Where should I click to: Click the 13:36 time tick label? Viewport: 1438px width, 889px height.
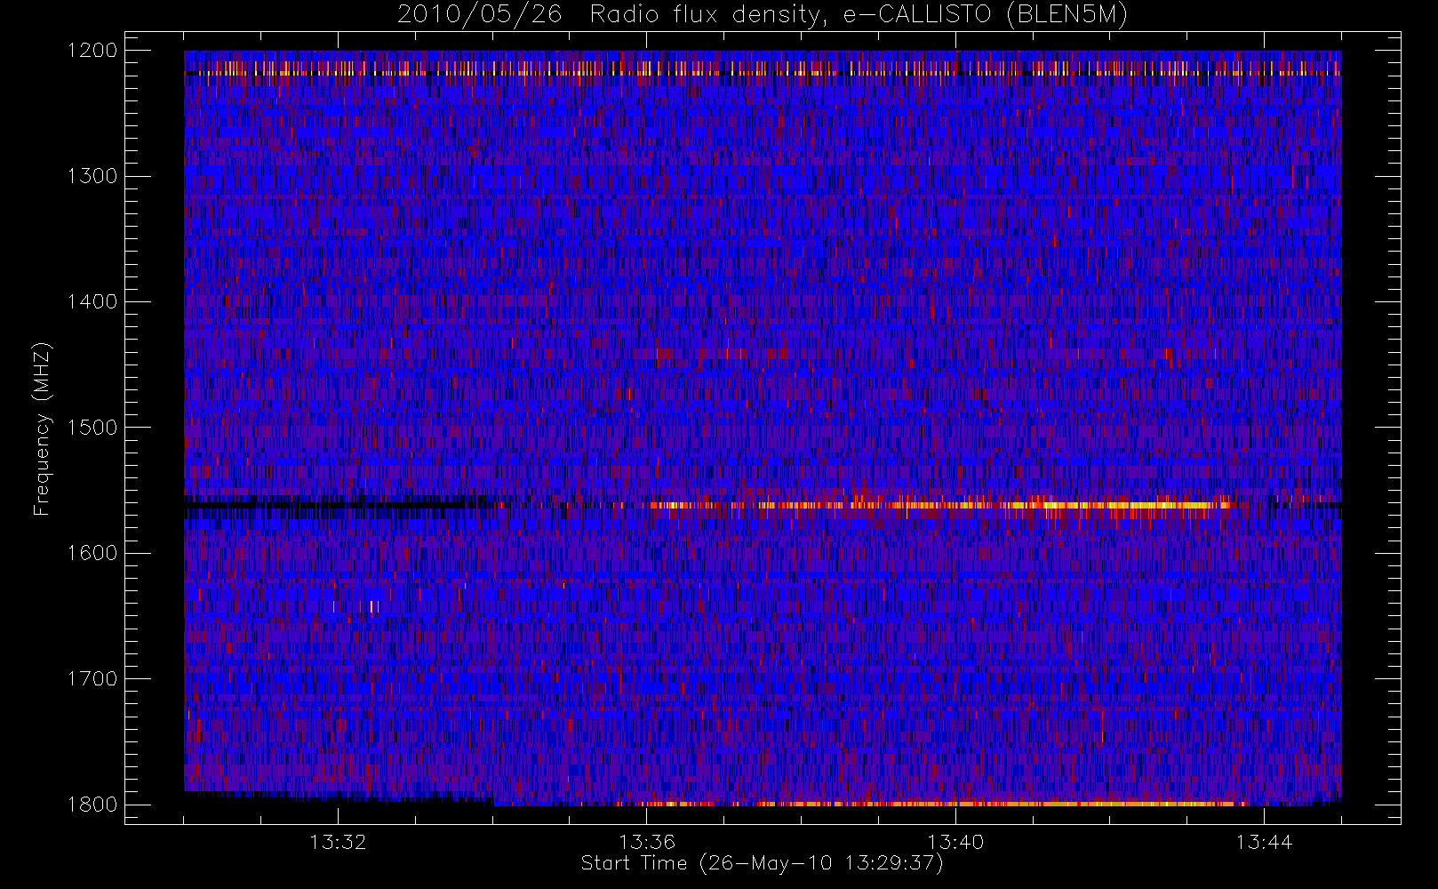[x=647, y=842]
